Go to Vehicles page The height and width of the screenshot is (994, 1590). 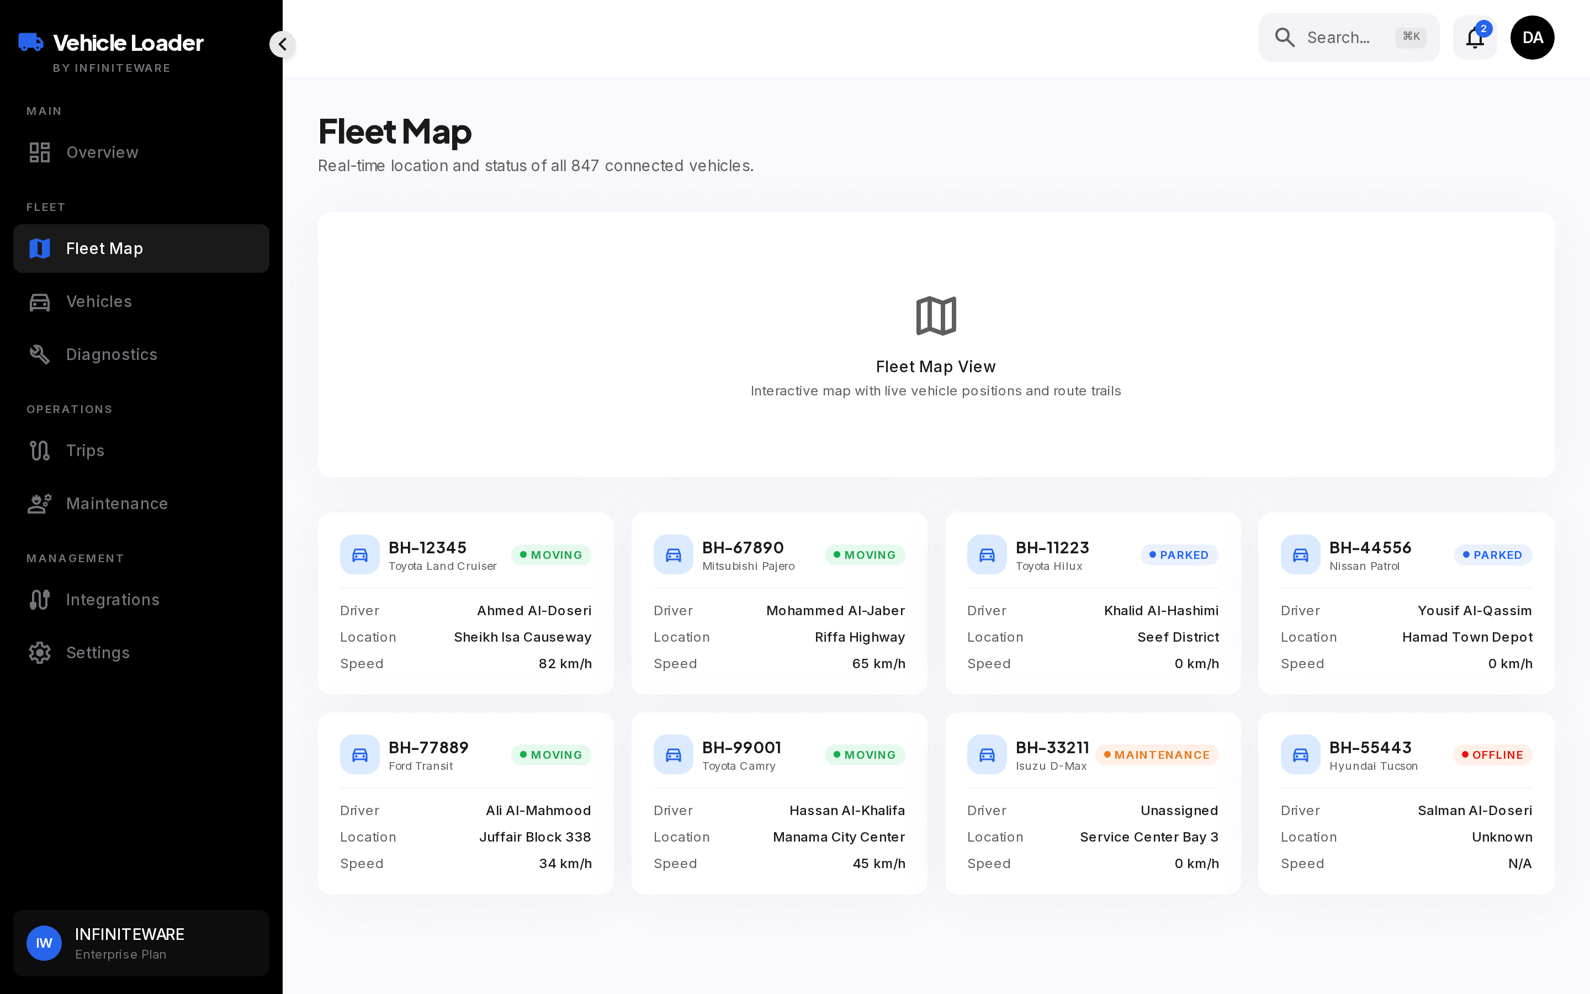coord(141,302)
